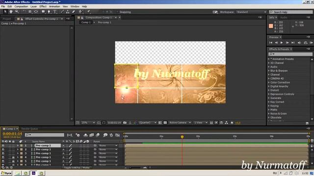
Task: Expand the Blur & Sharpen effects category
Action: coord(269,70)
